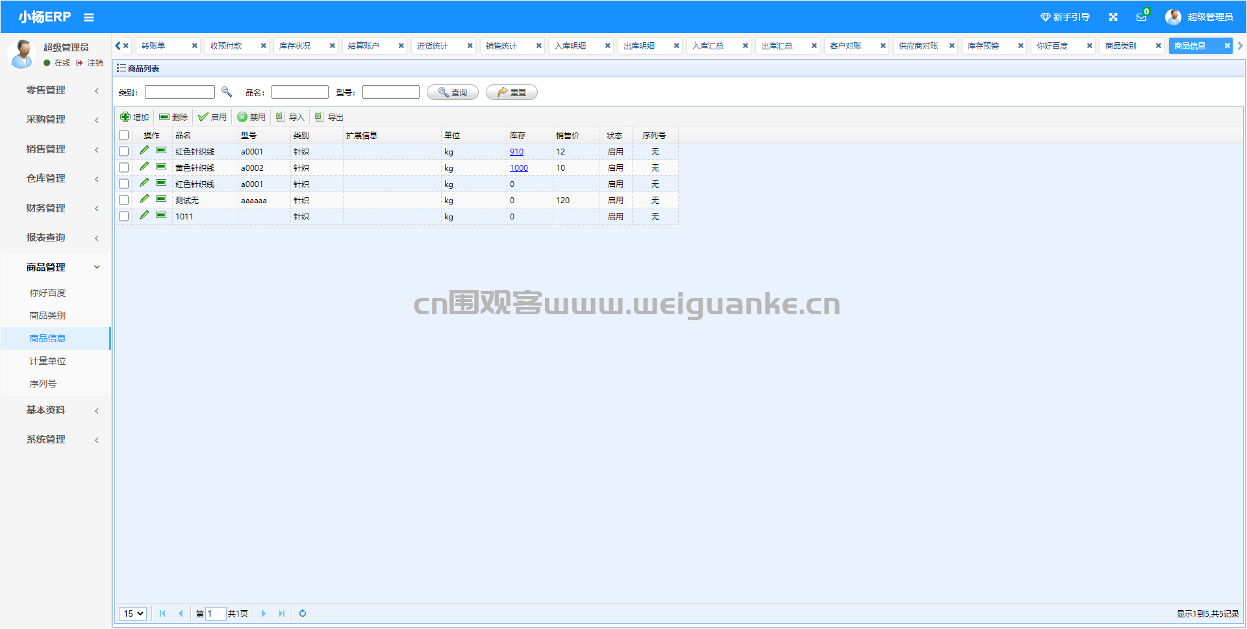
Task: Click 导入 import toolbar button
Action: point(290,117)
